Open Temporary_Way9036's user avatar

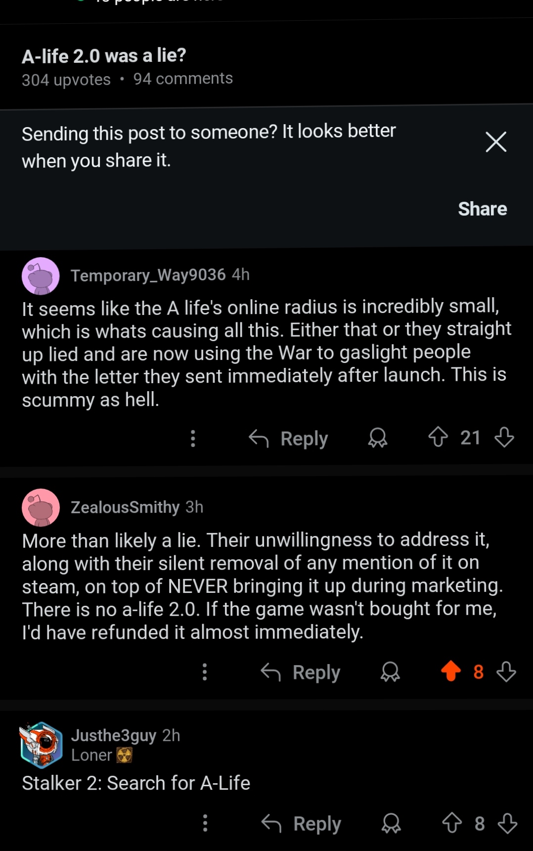pos(41,276)
